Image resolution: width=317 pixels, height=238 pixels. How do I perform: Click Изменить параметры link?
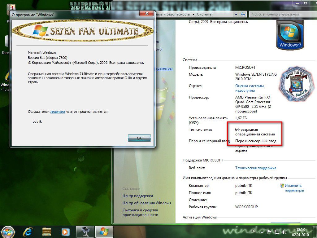(x=294, y=188)
